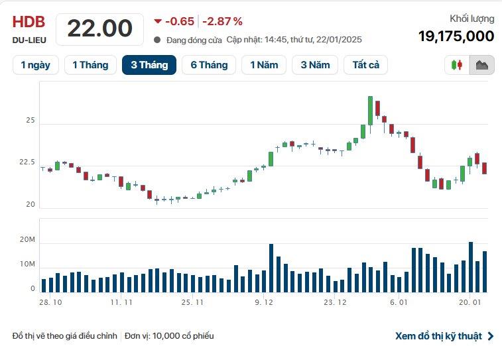Open the Xem đồ thị kỹ thuật link

pyautogui.click(x=438, y=336)
